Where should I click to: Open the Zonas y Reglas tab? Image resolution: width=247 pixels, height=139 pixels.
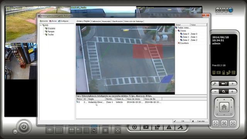[x=83, y=21]
